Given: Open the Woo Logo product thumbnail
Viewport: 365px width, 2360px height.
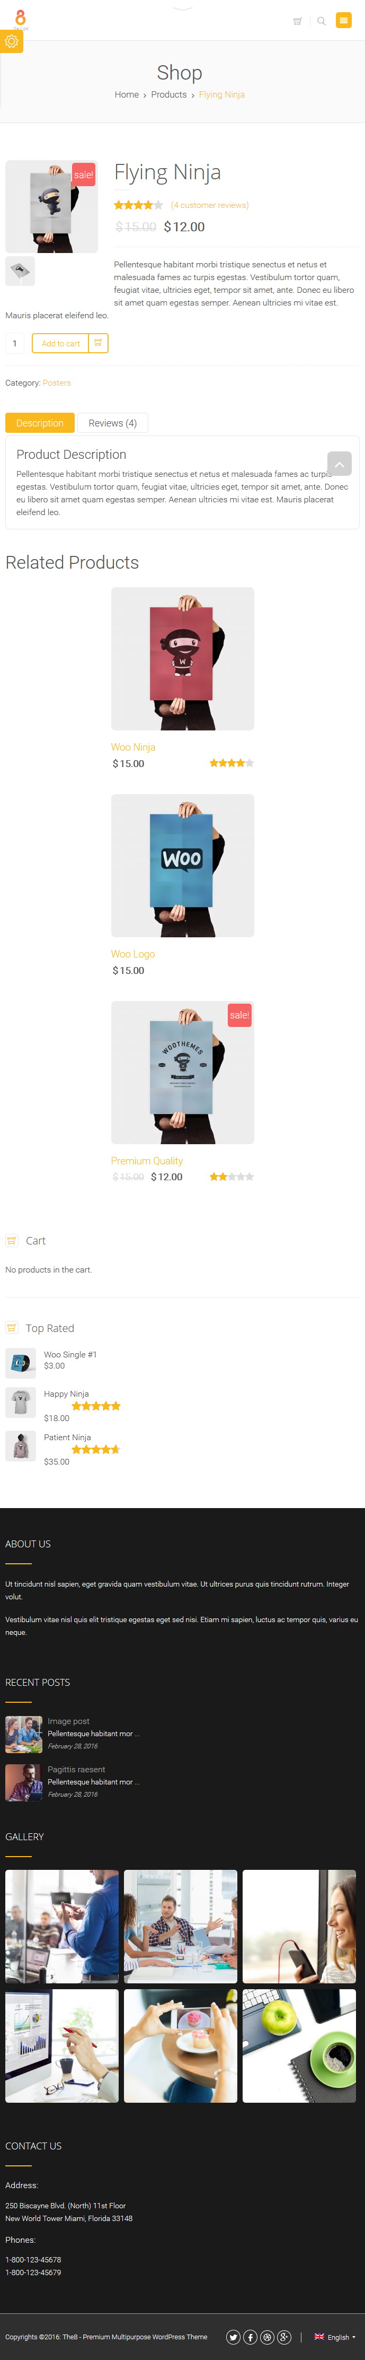Looking at the screenshot, I should (182, 865).
